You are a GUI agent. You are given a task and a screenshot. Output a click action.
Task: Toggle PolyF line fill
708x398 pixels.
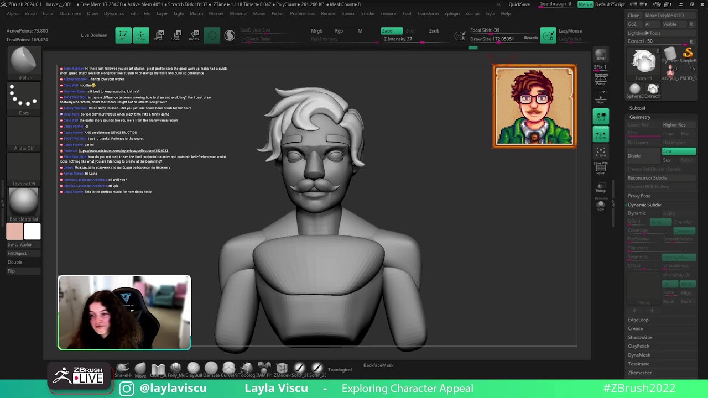(601, 169)
